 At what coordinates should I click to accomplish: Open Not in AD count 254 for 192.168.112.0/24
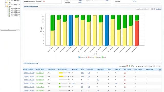pos(116,84)
